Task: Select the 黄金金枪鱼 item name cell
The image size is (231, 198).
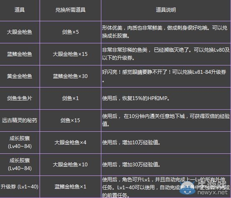Action: [x=20, y=76]
